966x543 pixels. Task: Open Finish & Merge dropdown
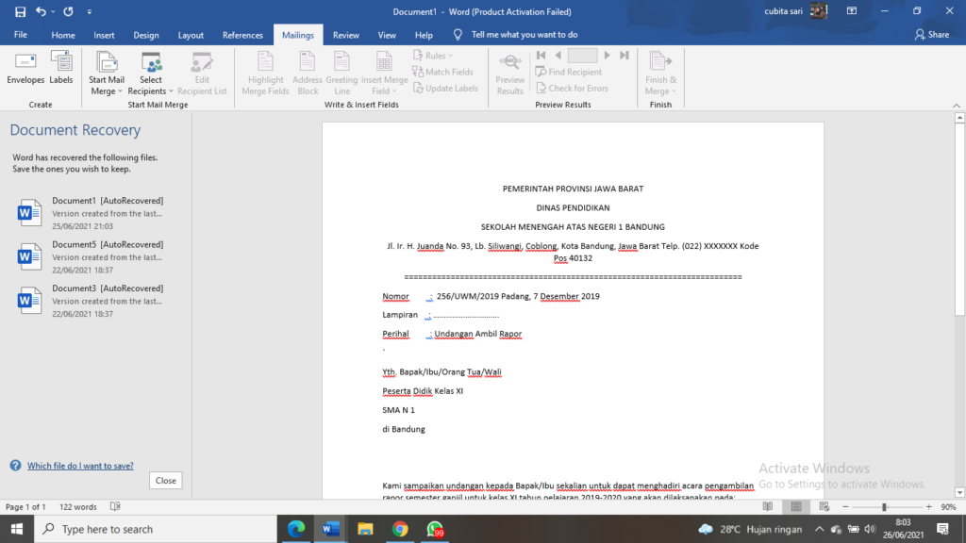[x=660, y=74]
